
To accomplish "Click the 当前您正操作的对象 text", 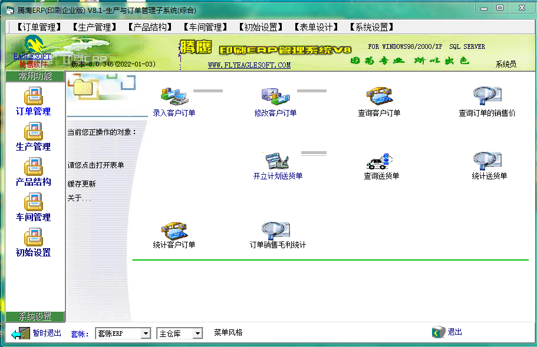I will pos(102,132).
